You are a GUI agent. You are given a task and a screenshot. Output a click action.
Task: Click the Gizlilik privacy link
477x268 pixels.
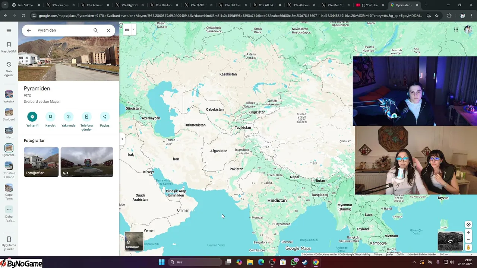[400, 255]
